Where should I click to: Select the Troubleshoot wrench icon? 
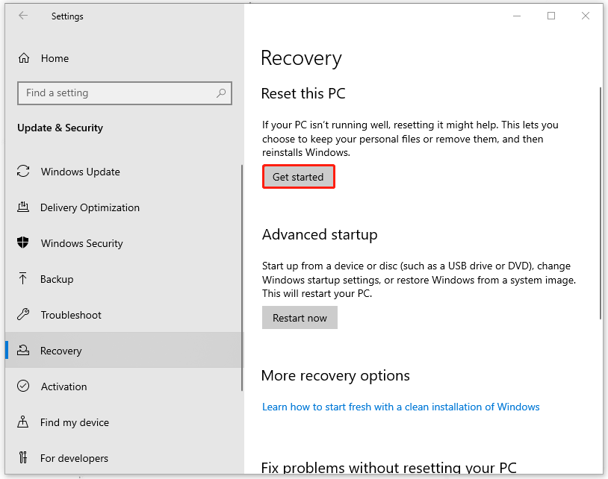pyautogui.click(x=23, y=315)
